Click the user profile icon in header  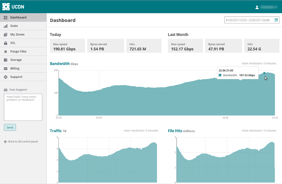pos(257,7)
